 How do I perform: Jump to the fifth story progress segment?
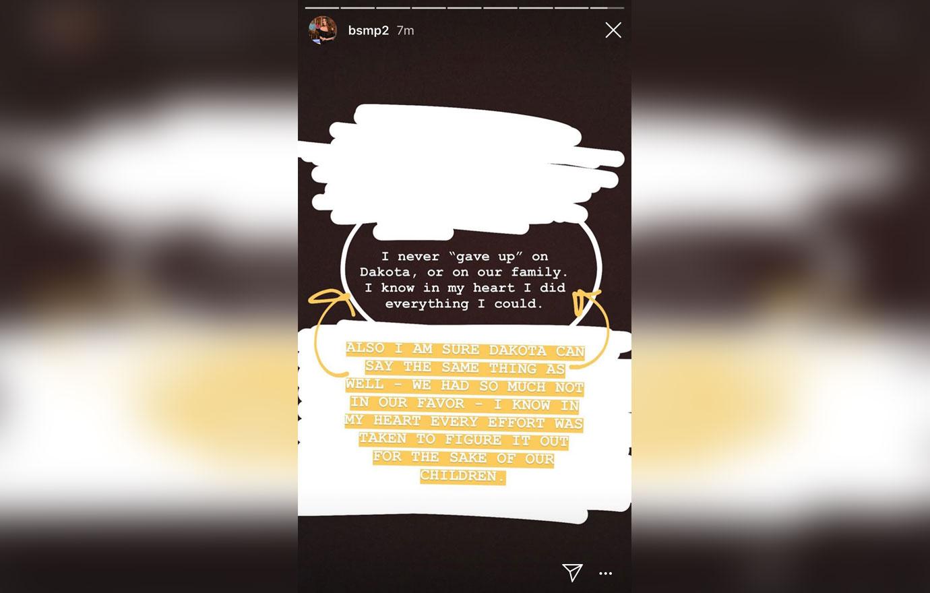(x=464, y=7)
